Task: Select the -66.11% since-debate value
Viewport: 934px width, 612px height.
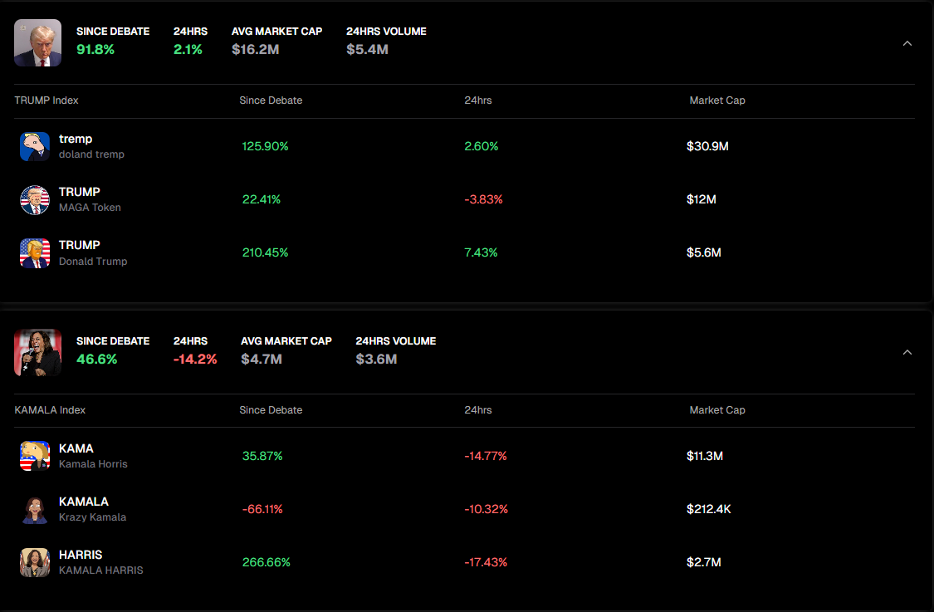Action: 262,510
